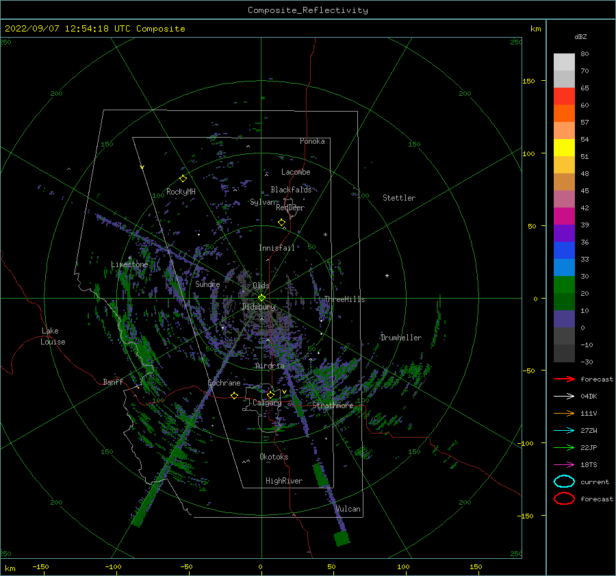Viewport: 616px width, 576px height.
Task: Click the yellow diamond marker above Calgary
Action: [270, 395]
